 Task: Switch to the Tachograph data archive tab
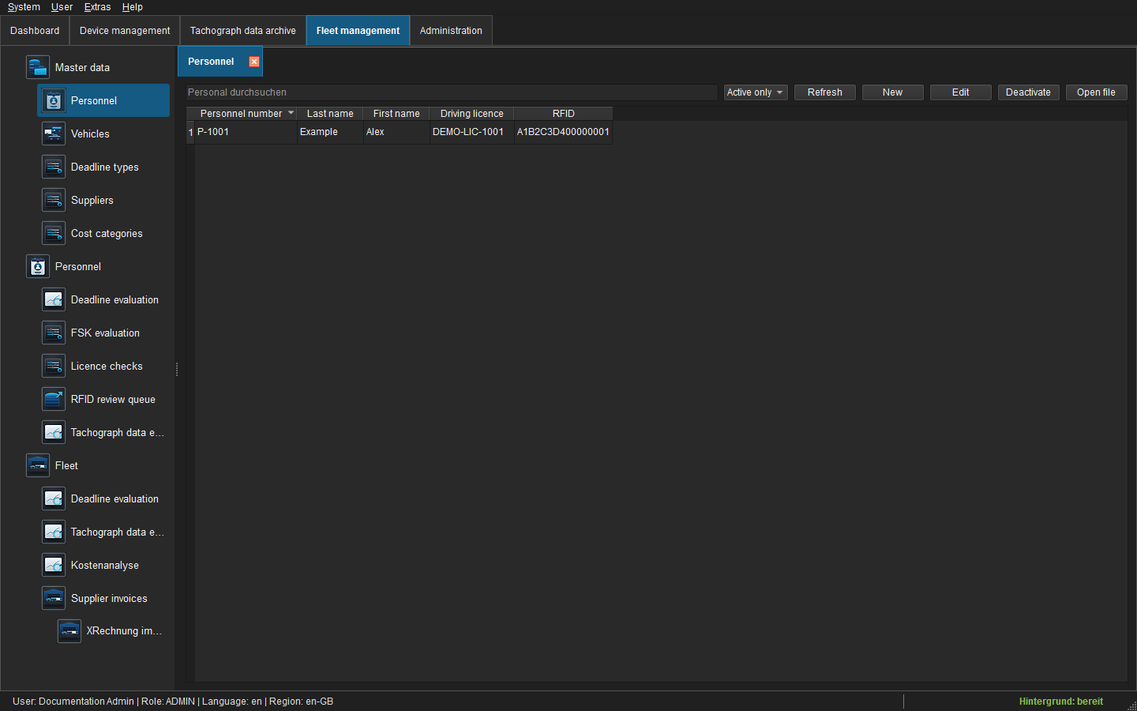click(243, 31)
